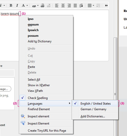Toggle italic formatting in editor toolbar
The image size is (127, 136).
click(17, 5)
